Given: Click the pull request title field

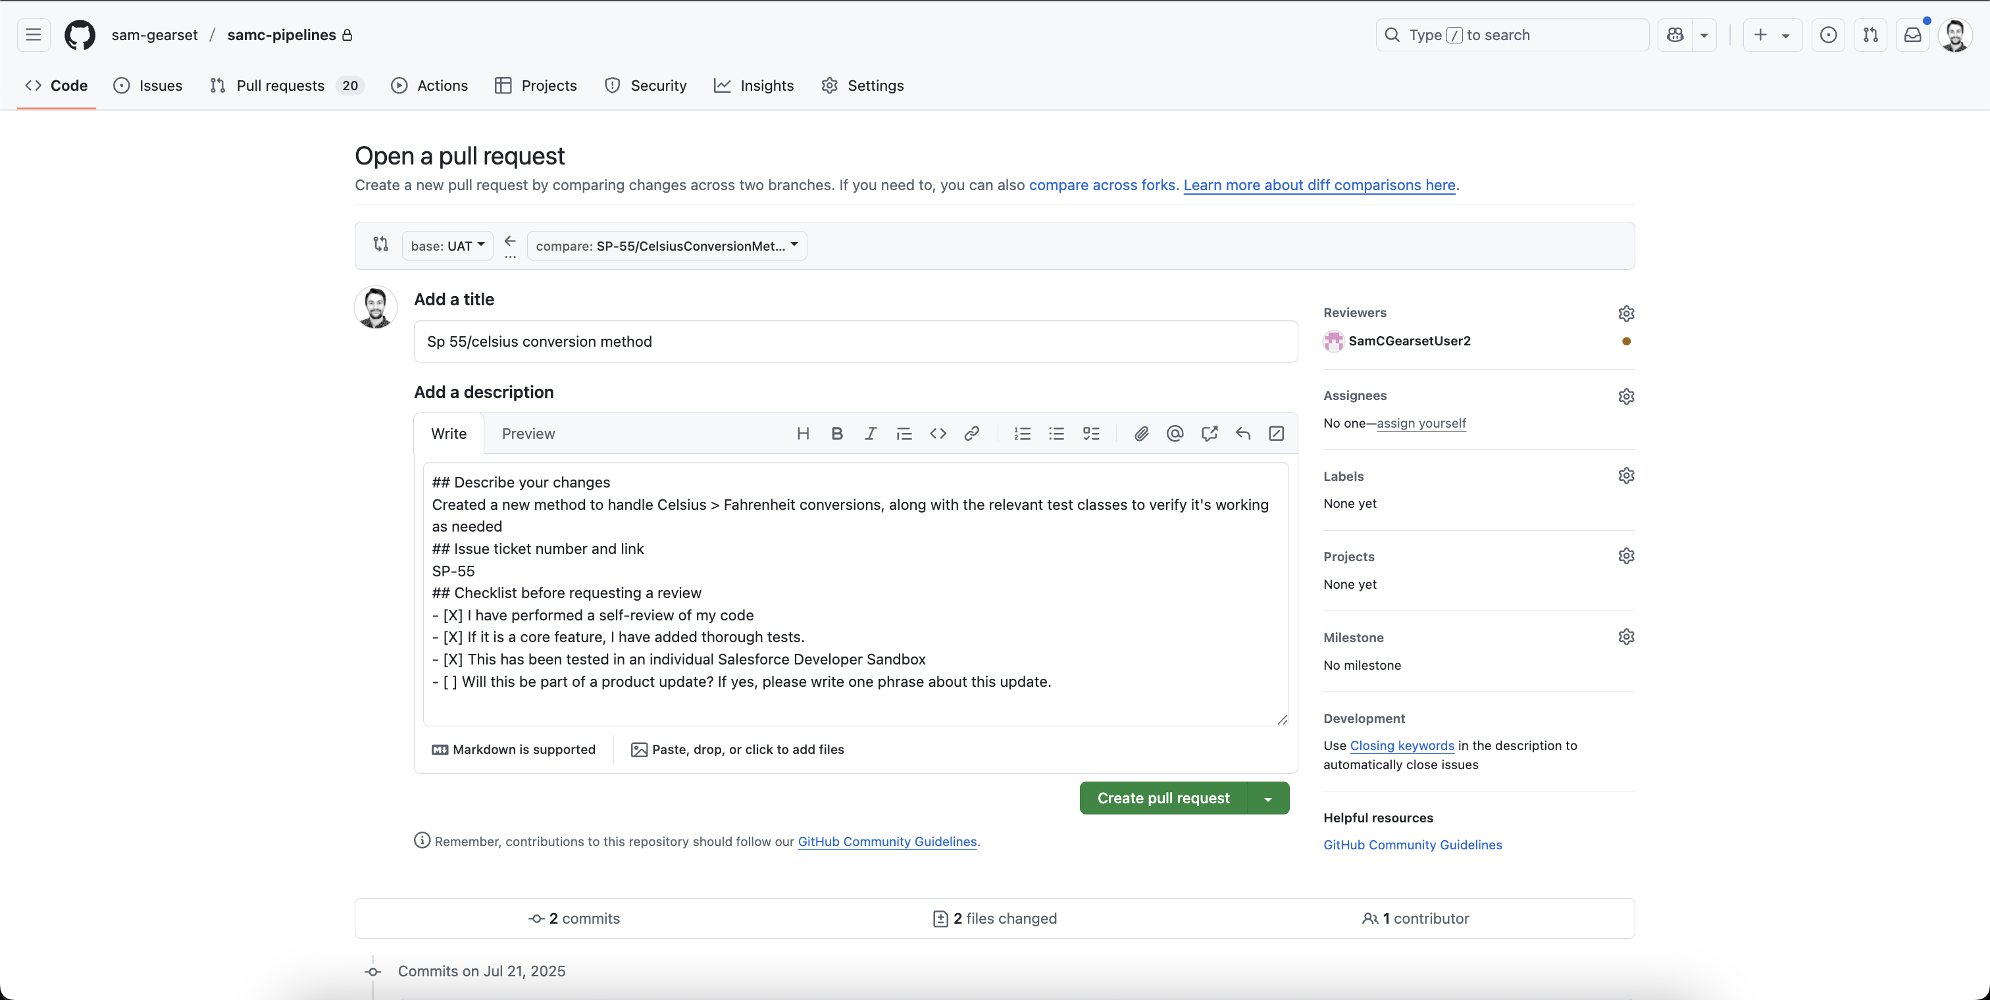Looking at the screenshot, I should tap(855, 341).
